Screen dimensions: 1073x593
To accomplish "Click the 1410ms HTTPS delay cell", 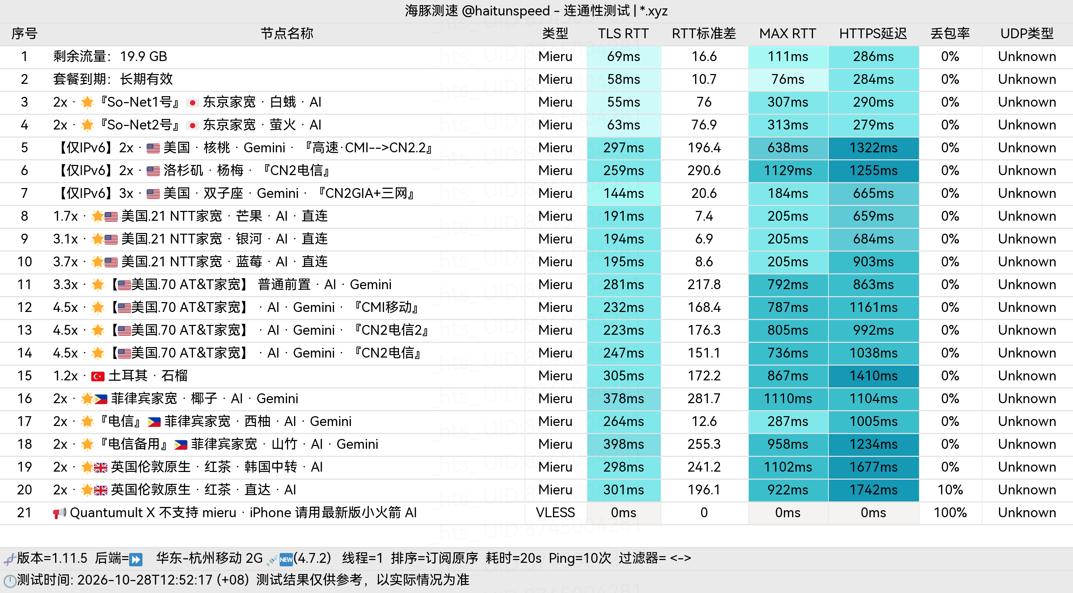I will (873, 376).
